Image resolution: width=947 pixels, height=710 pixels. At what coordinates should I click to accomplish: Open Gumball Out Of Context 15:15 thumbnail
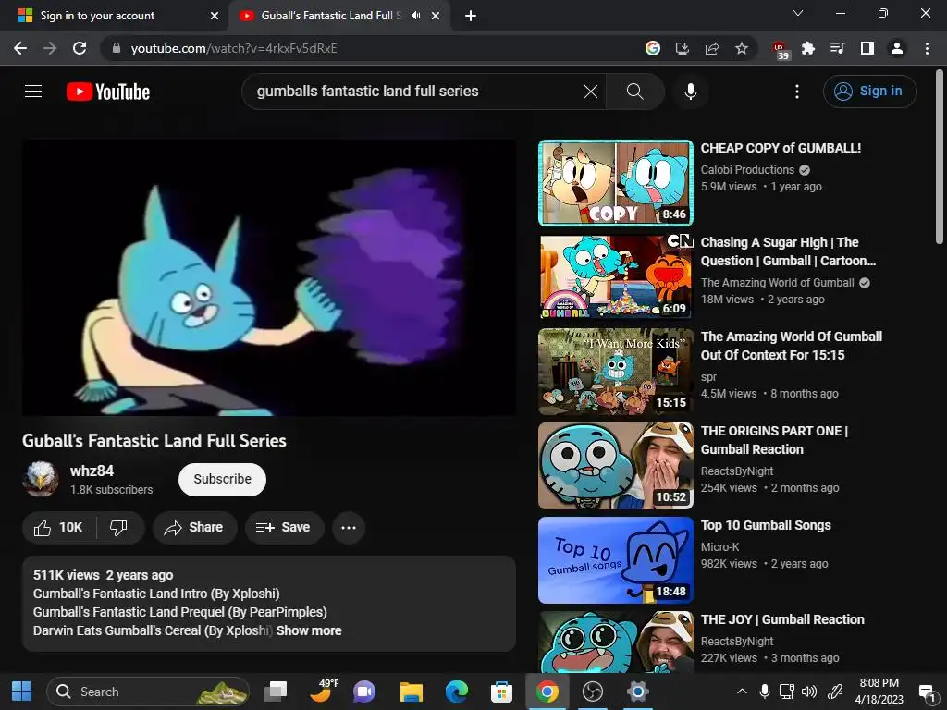(x=615, y=372)
